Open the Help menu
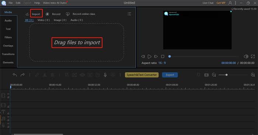This screenshot has width=258, height=135. (x=37, y=3)
